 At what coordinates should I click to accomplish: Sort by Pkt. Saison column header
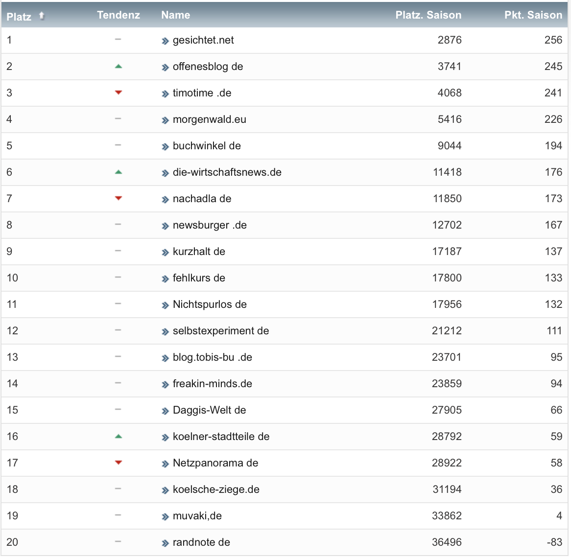(533, 15)
